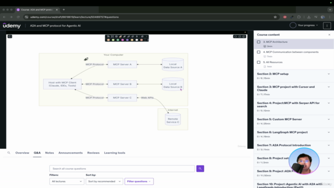Open the A2A and MCP course title link

(x=55, y=26)
